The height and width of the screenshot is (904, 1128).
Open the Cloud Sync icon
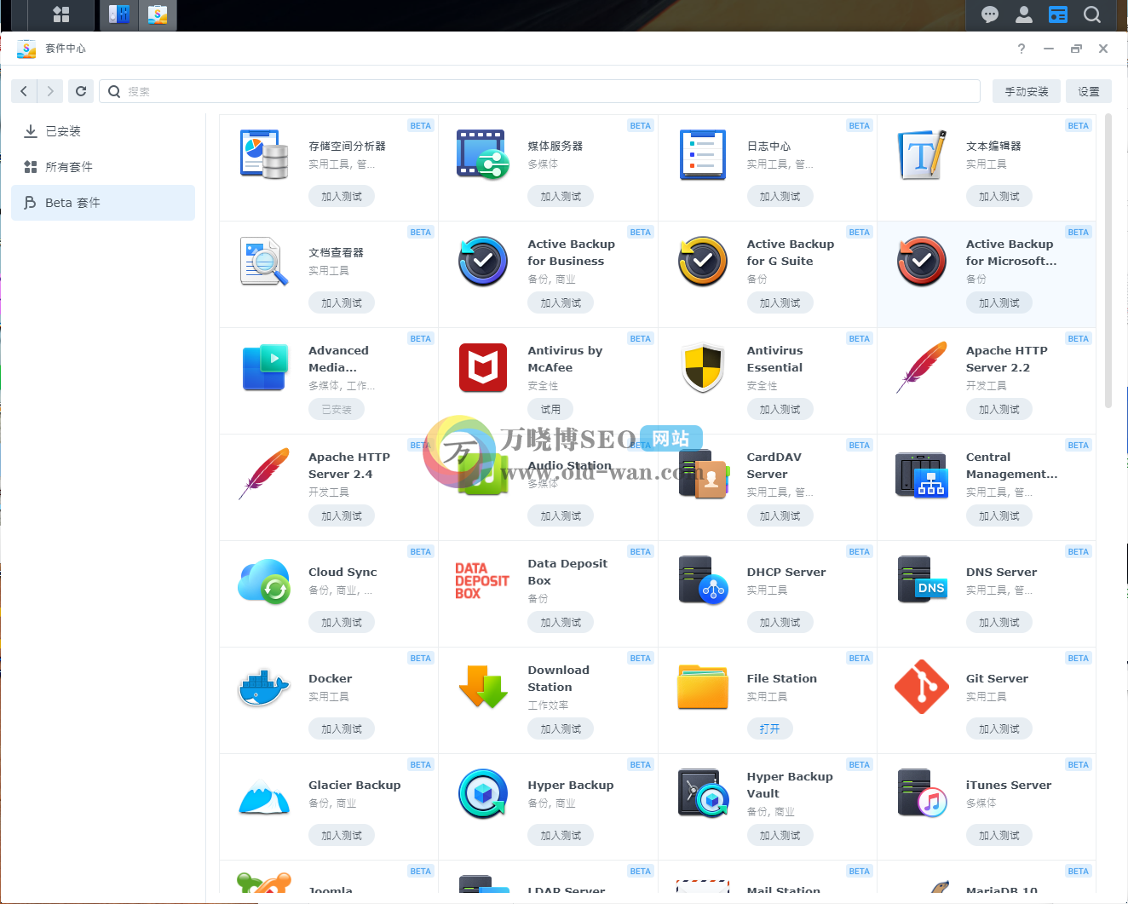coord(264,580)
